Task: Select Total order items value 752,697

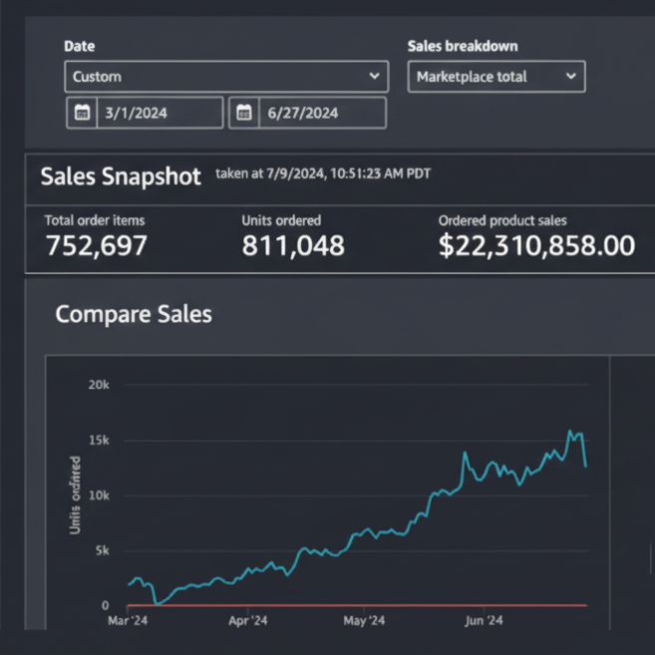Action: coord(96,245)
